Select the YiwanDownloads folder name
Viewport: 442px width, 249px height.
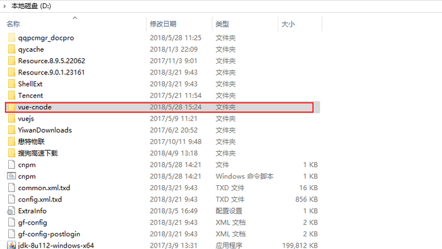[x=45, y=130]
